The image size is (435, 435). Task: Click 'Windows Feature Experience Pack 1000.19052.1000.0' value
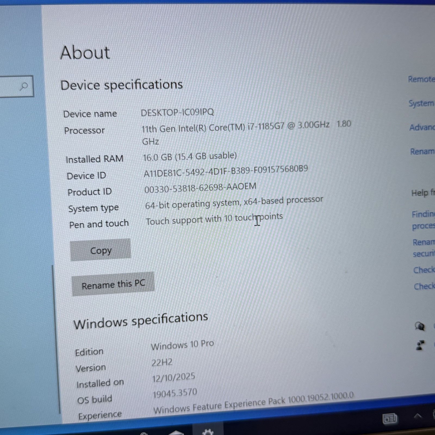pos(253,403)
